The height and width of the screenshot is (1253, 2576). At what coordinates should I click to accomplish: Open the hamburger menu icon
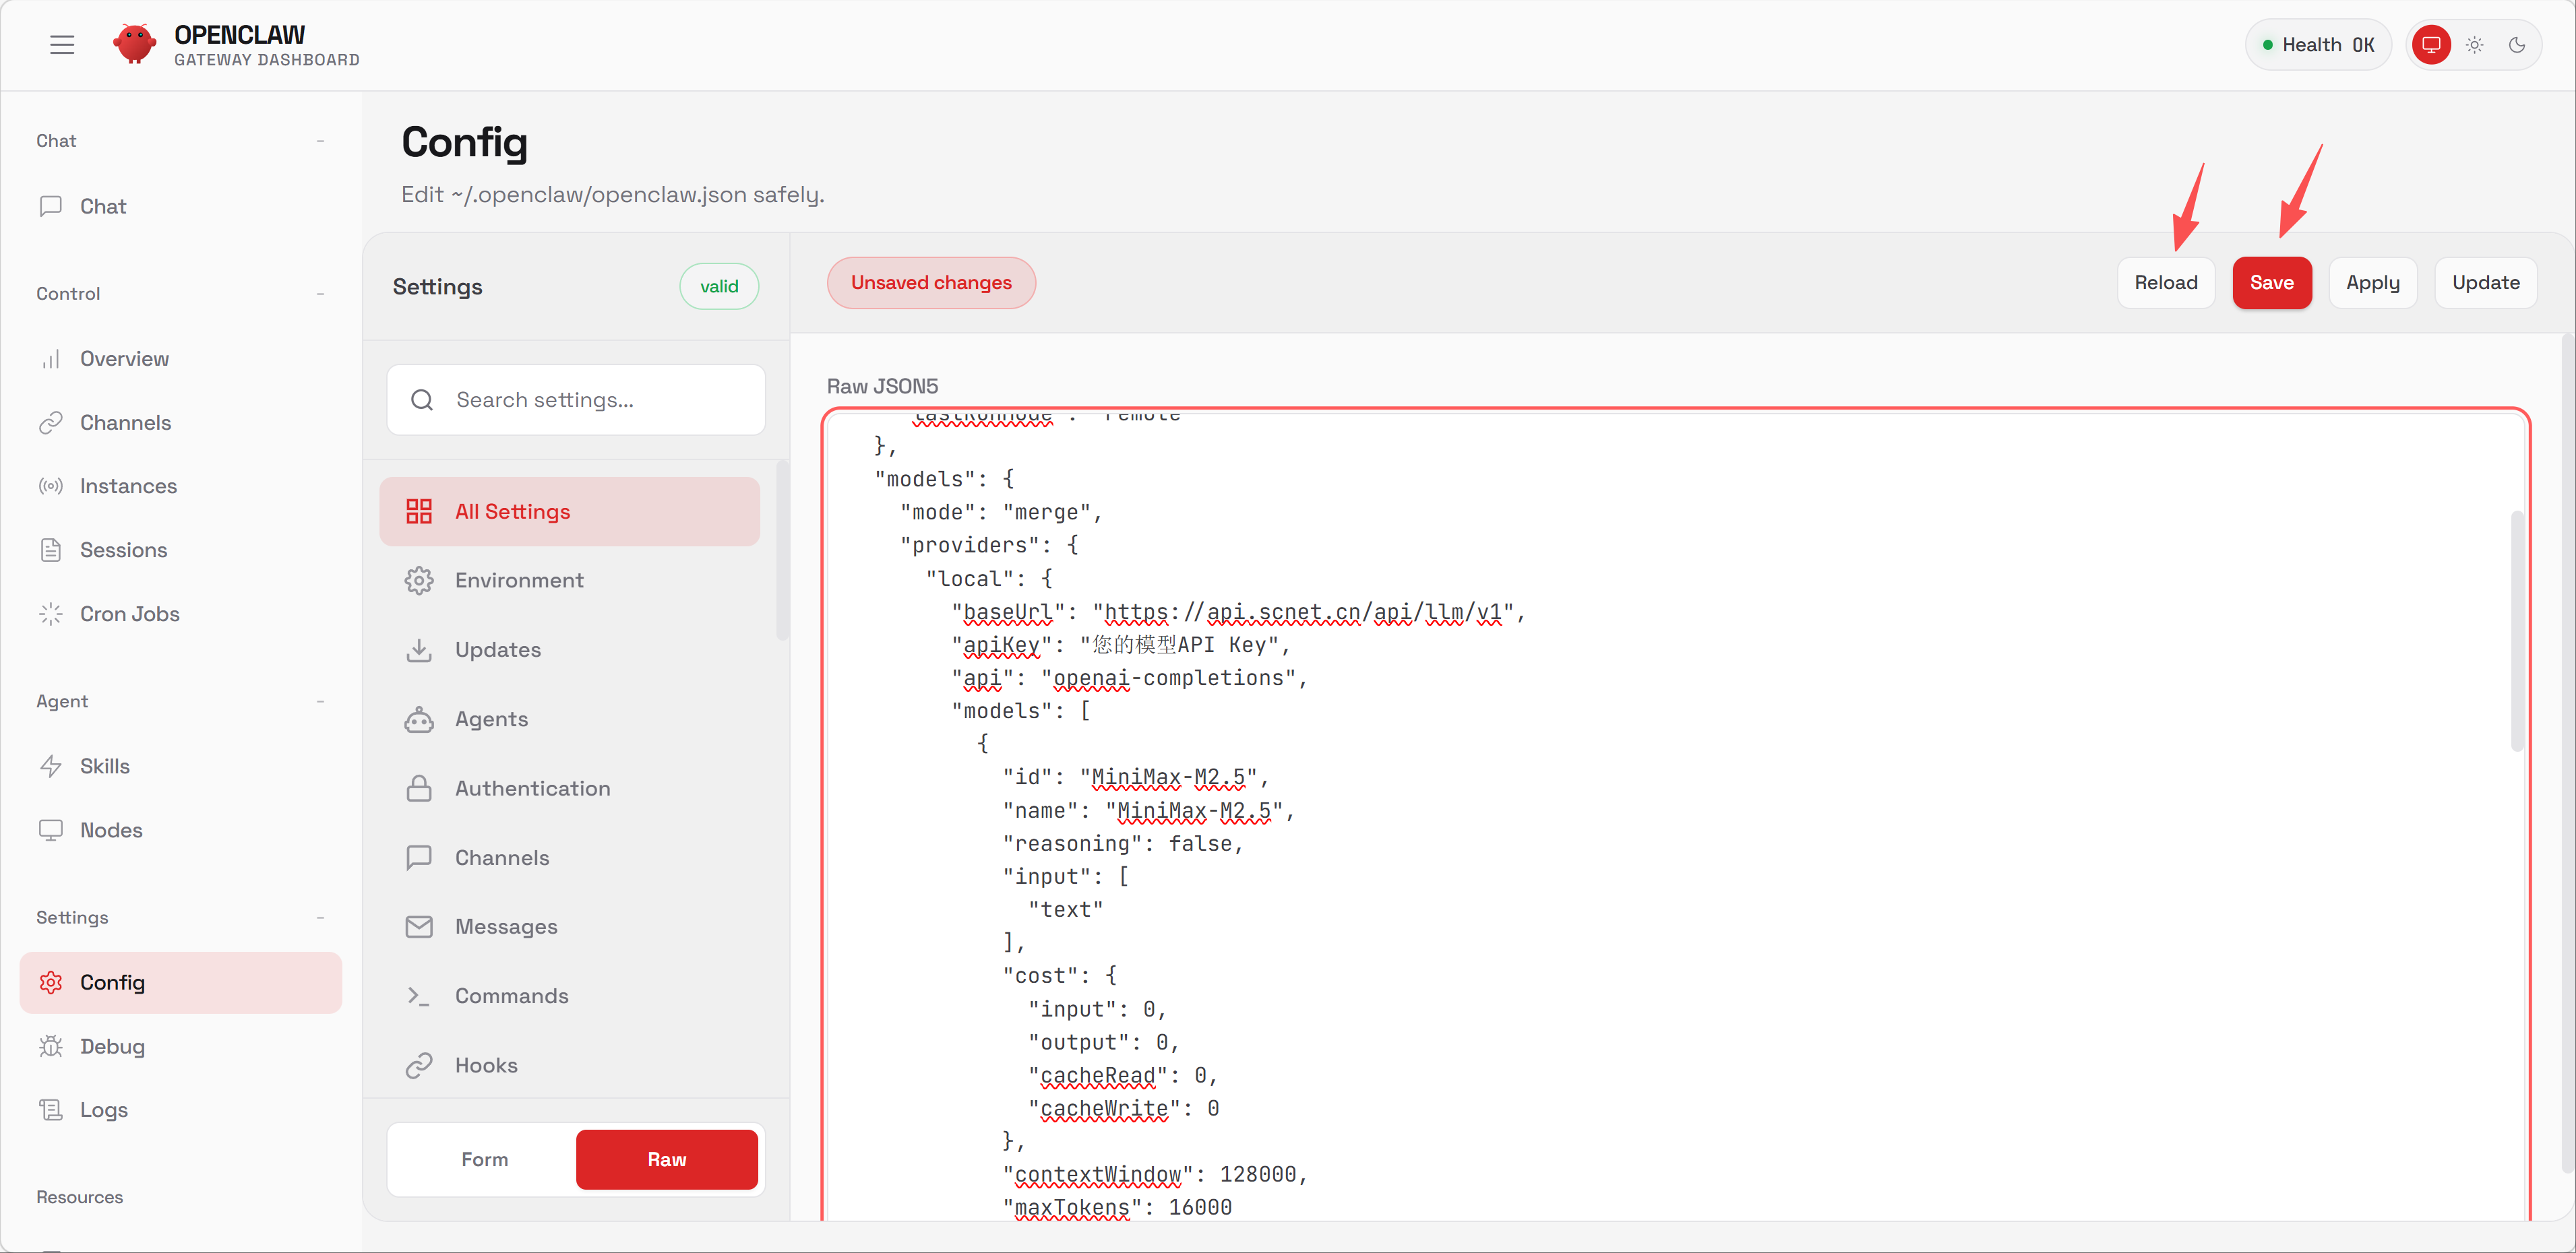click(62, 45)
